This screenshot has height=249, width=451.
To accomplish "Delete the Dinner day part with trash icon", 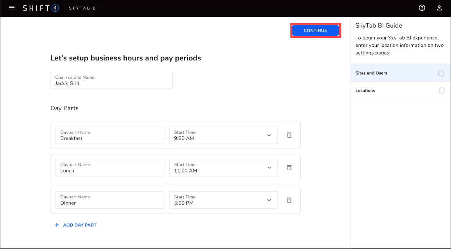I will pyautogui.click(x=289, y=200).
